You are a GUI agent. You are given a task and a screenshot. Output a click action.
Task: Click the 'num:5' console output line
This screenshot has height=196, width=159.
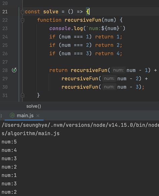(x=9, y=142)
